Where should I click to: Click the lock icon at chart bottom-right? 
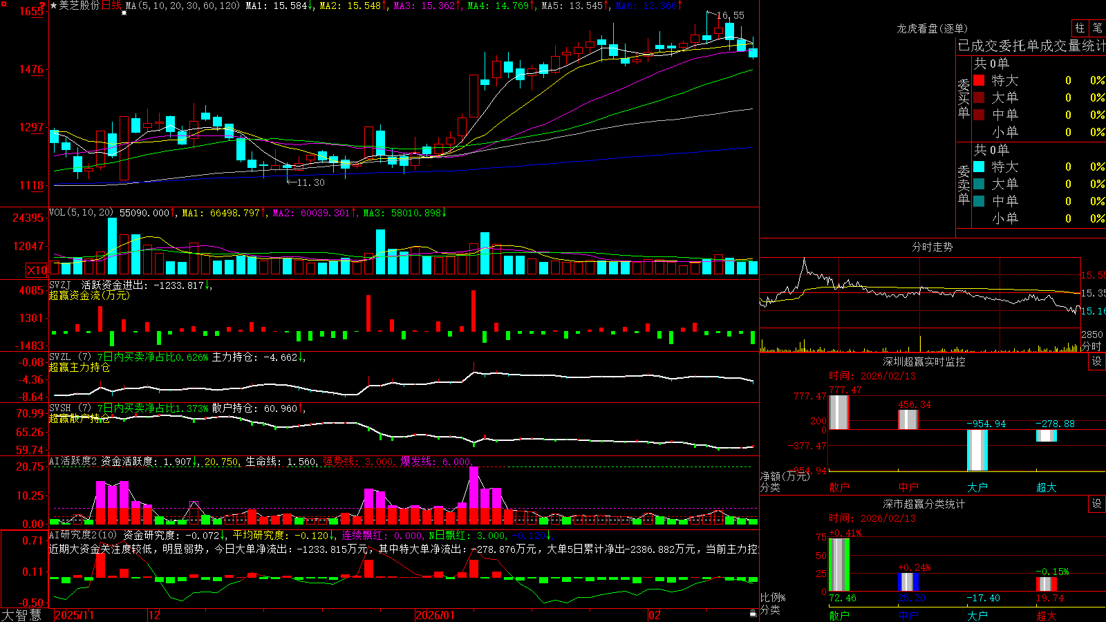pyautogui.click(x=753, y=613)
